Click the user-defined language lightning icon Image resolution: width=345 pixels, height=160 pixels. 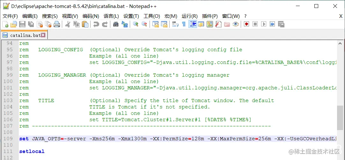201,24
